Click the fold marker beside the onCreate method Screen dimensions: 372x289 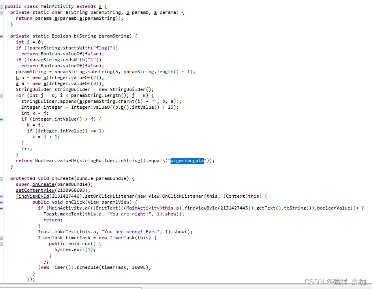(x=2, y=178)
